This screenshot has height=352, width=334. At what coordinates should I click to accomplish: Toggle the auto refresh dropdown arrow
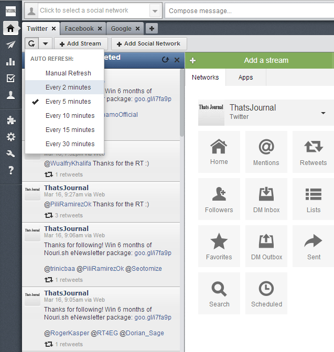point(46,43)
